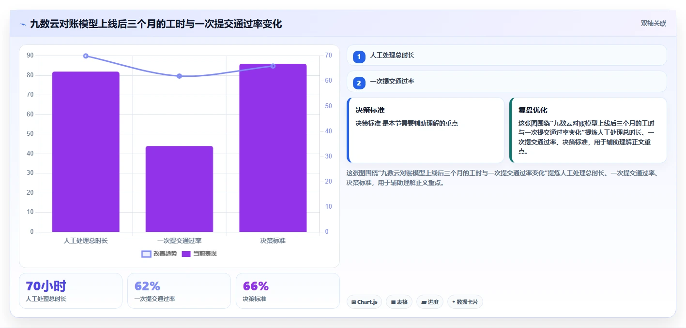Screen dimensions: 686x328
Task: Click x-axis label 一次提交通过率
Action: [x=179, y=241]
